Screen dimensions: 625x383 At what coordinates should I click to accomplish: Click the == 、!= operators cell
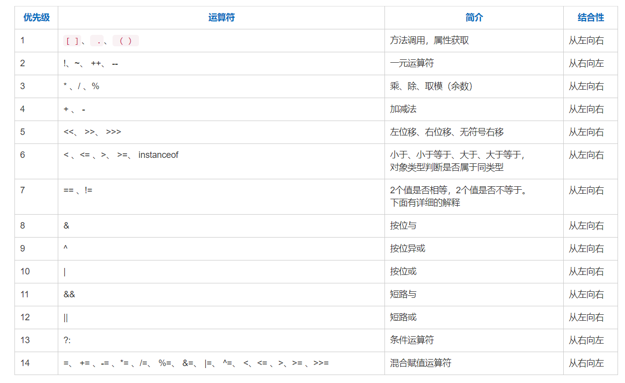(221, 197)
